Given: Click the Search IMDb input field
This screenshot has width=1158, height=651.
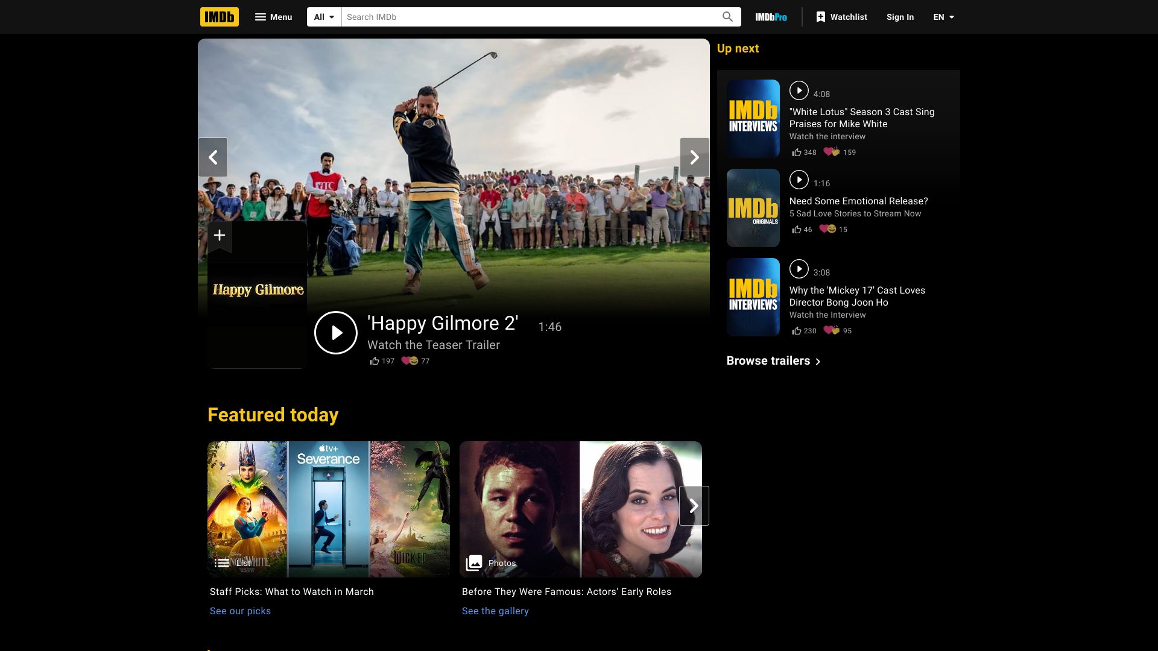Looking at the screenshot, I should 531,17.
